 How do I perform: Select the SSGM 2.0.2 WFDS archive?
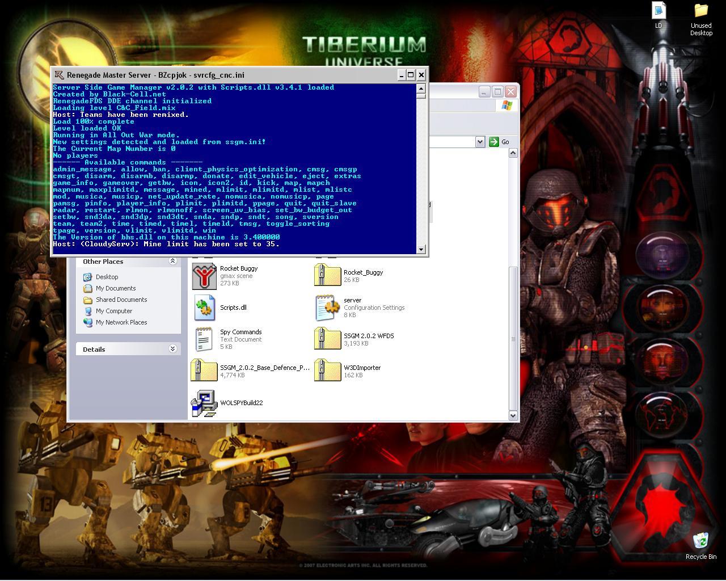327,339
